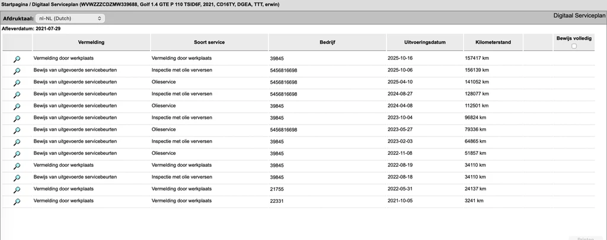Open the Afdruktaal language dropdown

[x=70, y=18]
